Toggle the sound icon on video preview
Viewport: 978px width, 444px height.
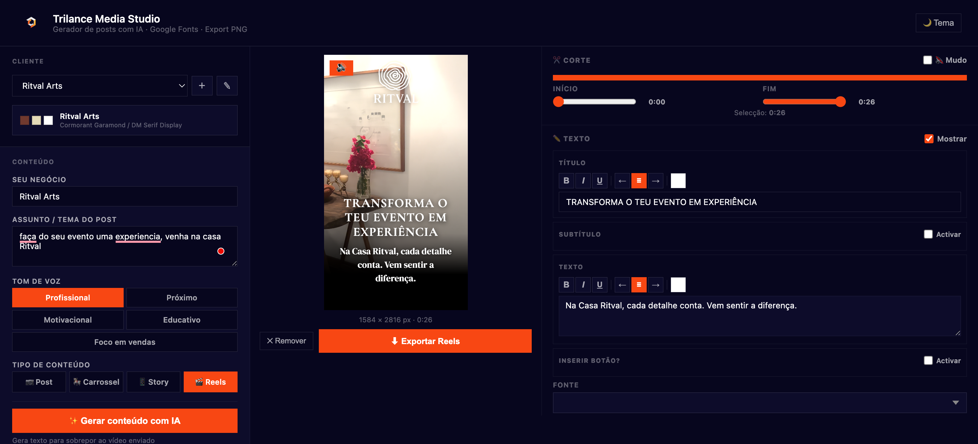(x=341, y=68)
